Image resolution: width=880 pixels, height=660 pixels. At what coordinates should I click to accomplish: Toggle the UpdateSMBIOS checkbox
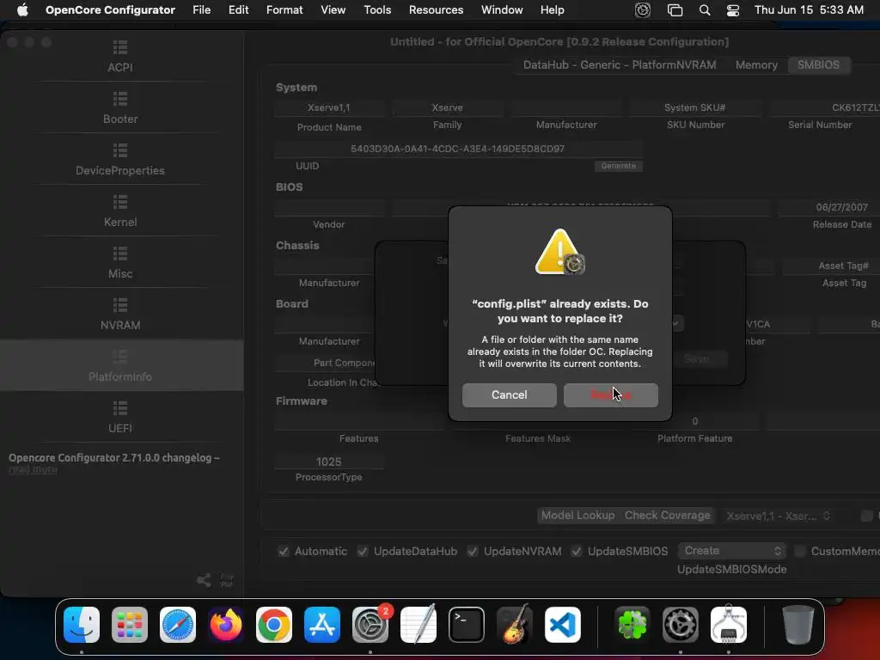[577, 551]
